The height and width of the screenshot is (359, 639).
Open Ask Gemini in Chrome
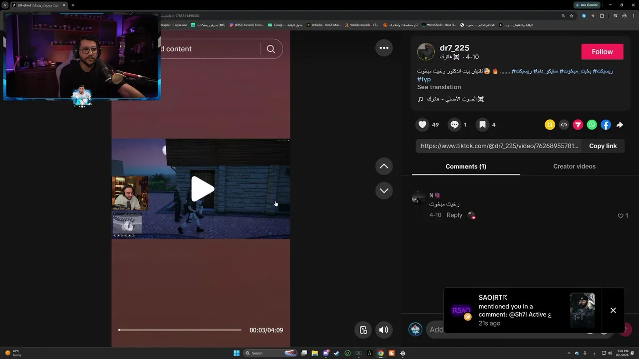click(587, 5)
